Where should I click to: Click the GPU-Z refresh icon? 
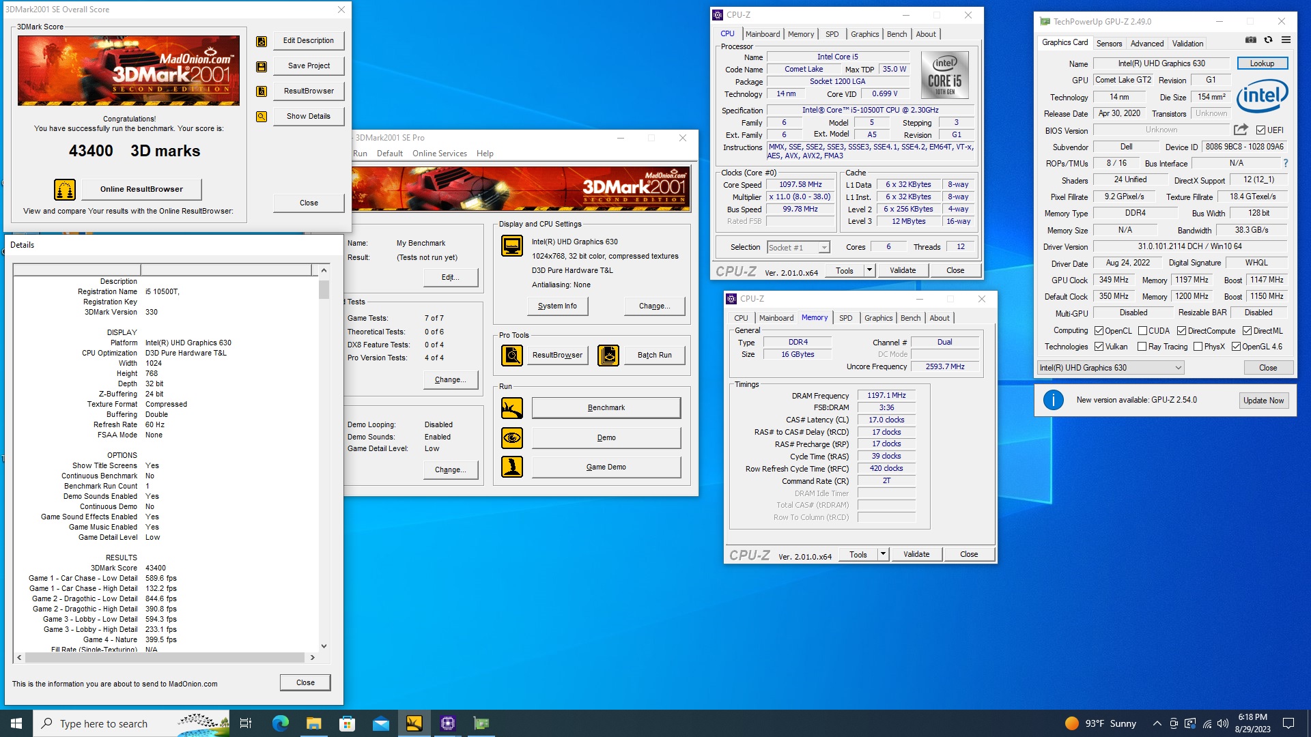[x=1268, y=40]
